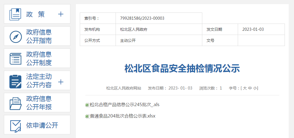Open 依申请公开 menu item
The image size is (294, 138).
click(x=42, y=126)
